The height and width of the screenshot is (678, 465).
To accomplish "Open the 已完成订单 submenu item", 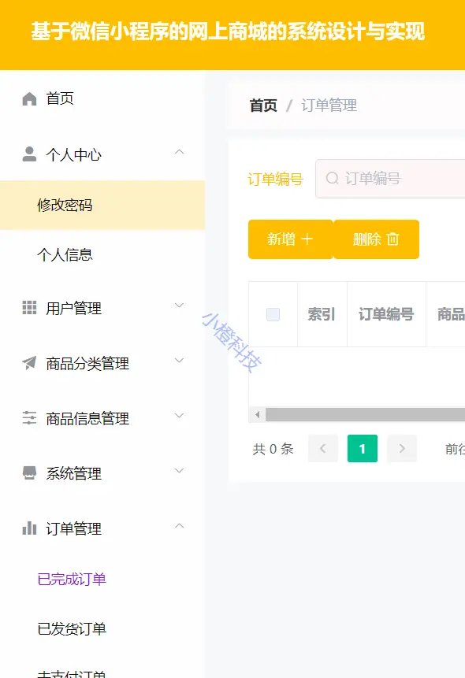I will pos(102,579).
